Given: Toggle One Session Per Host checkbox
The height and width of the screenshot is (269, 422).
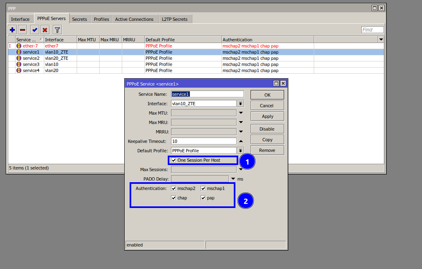Looking at the screenshot, I should [174, 160].
